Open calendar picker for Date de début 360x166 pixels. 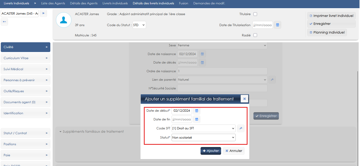197,111
